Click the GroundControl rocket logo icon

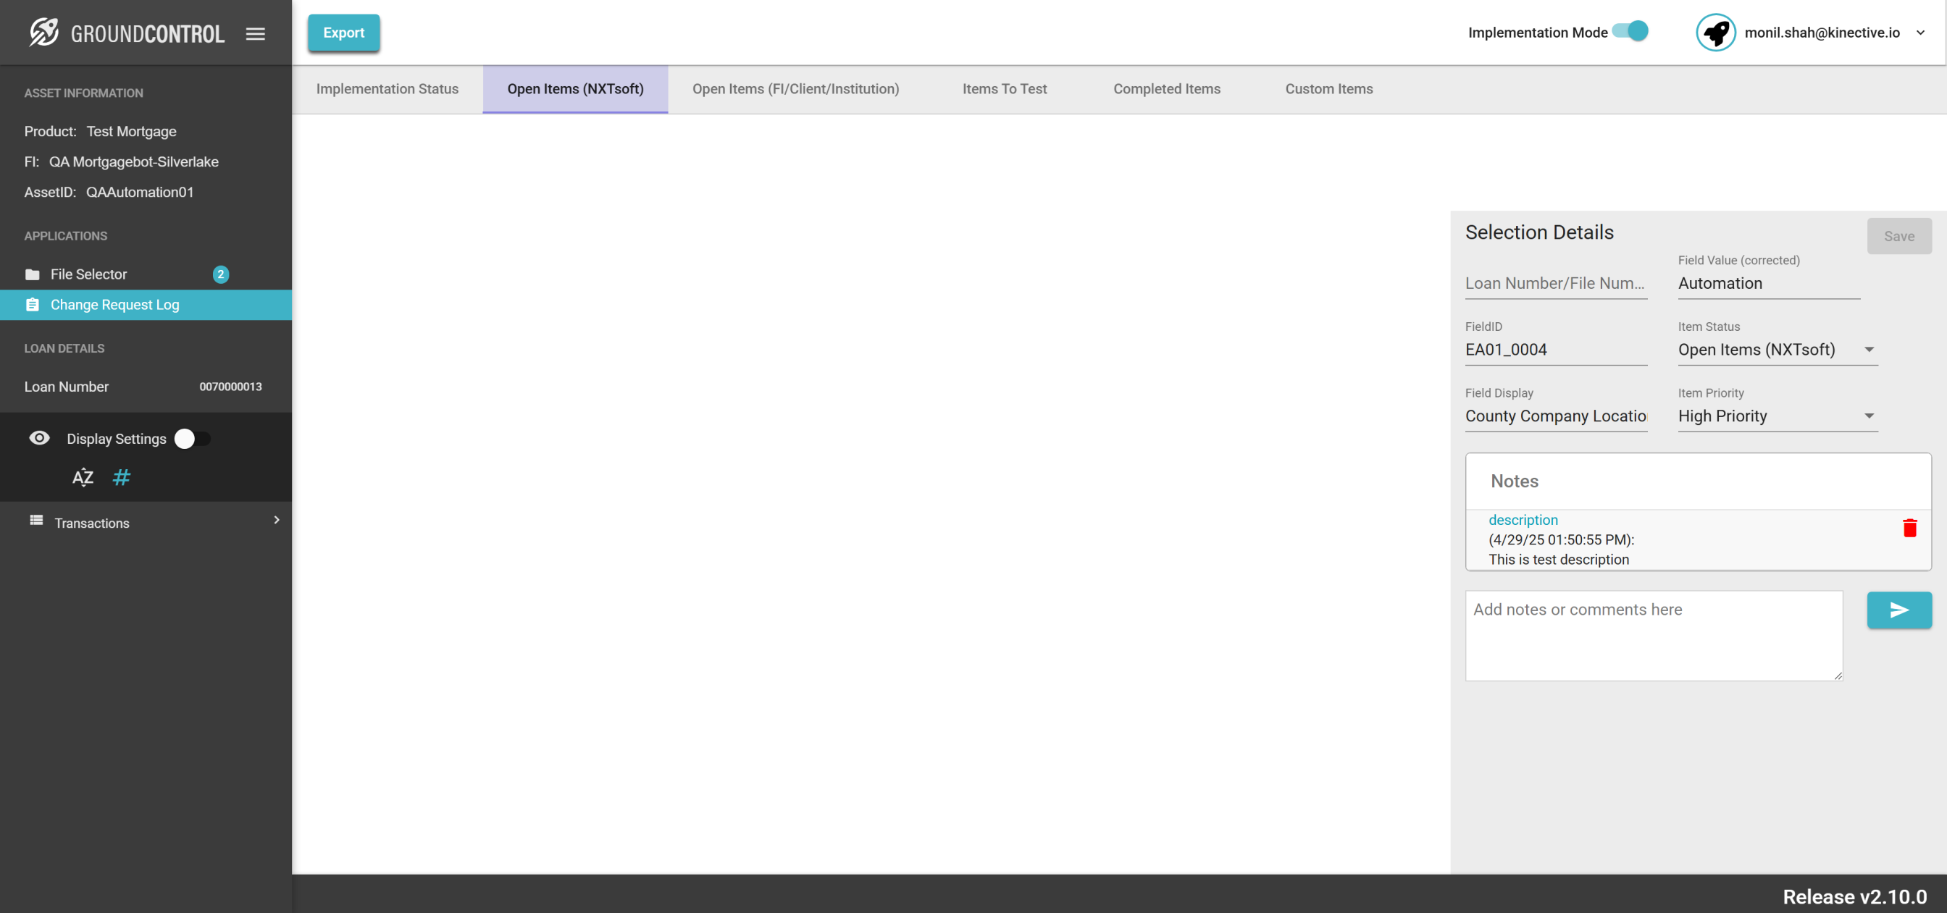click(x=44, y=33)
